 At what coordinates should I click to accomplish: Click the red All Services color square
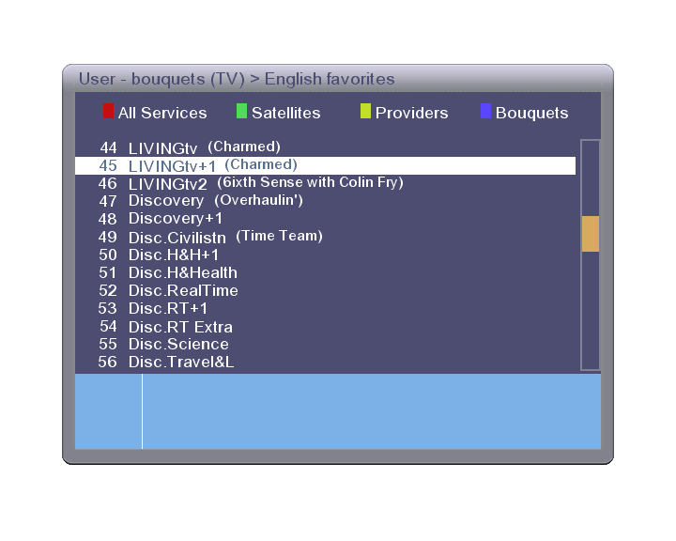point(108,111)
